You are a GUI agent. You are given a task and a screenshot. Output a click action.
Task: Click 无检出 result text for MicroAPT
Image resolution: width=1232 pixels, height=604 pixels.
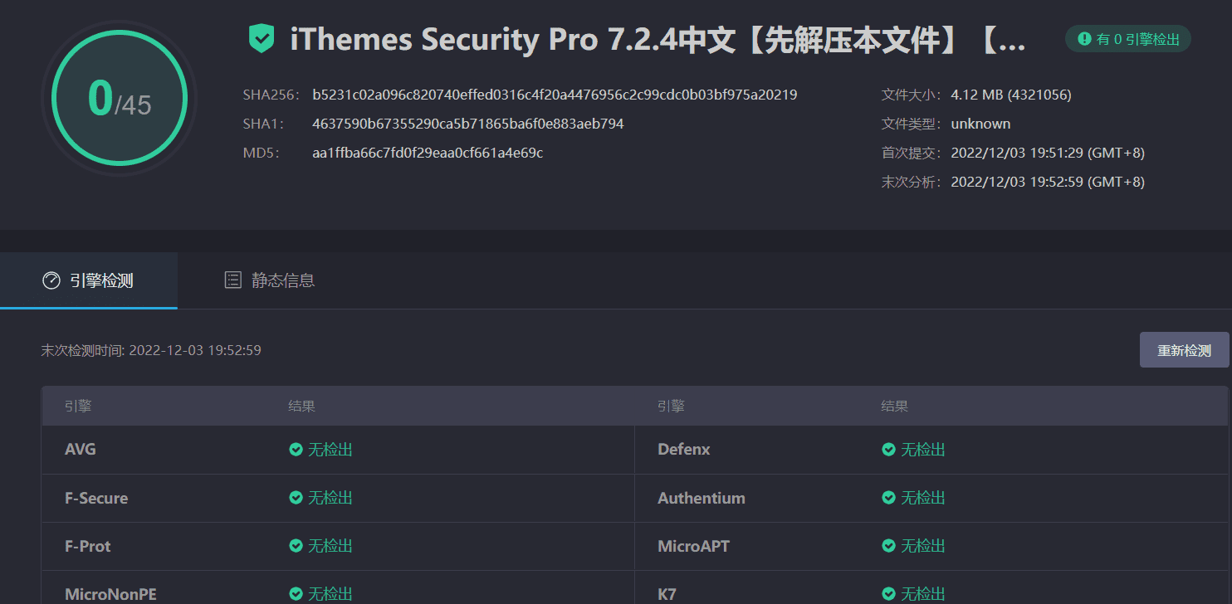(x=923, y=546)
